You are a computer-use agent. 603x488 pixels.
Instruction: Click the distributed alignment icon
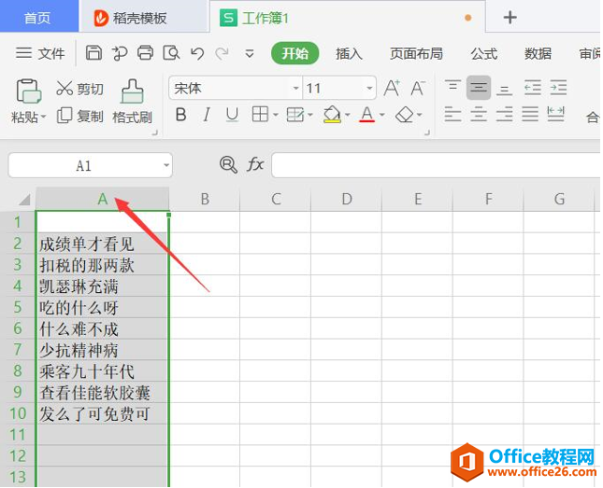[555, 114]
